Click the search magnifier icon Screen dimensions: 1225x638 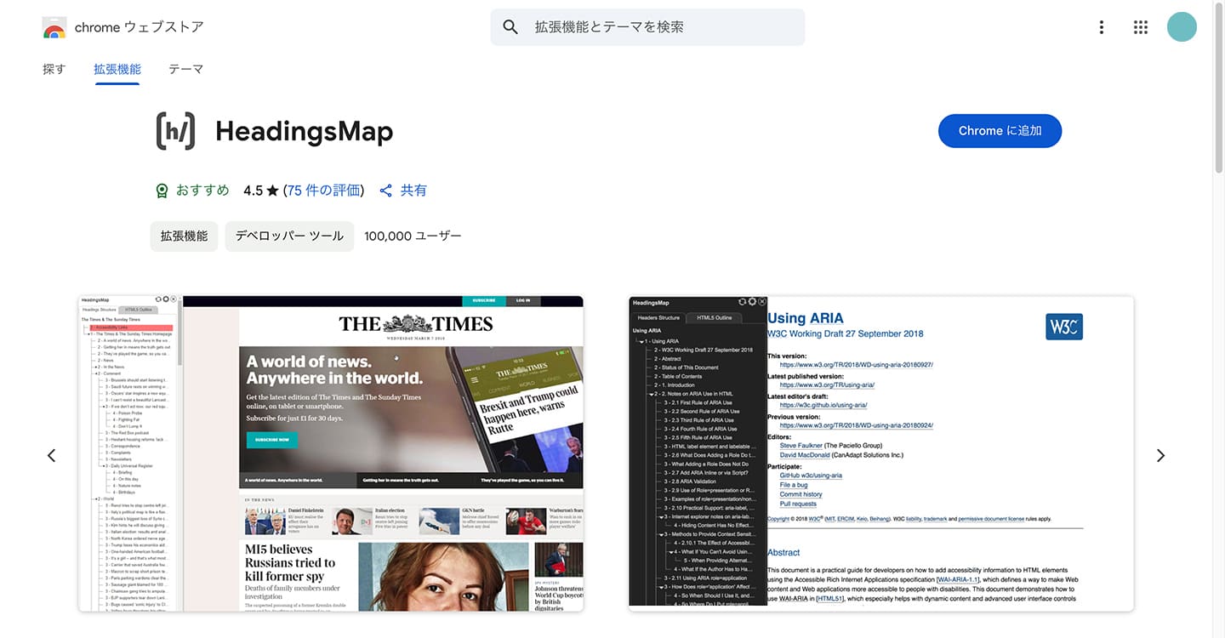point(510,27)
